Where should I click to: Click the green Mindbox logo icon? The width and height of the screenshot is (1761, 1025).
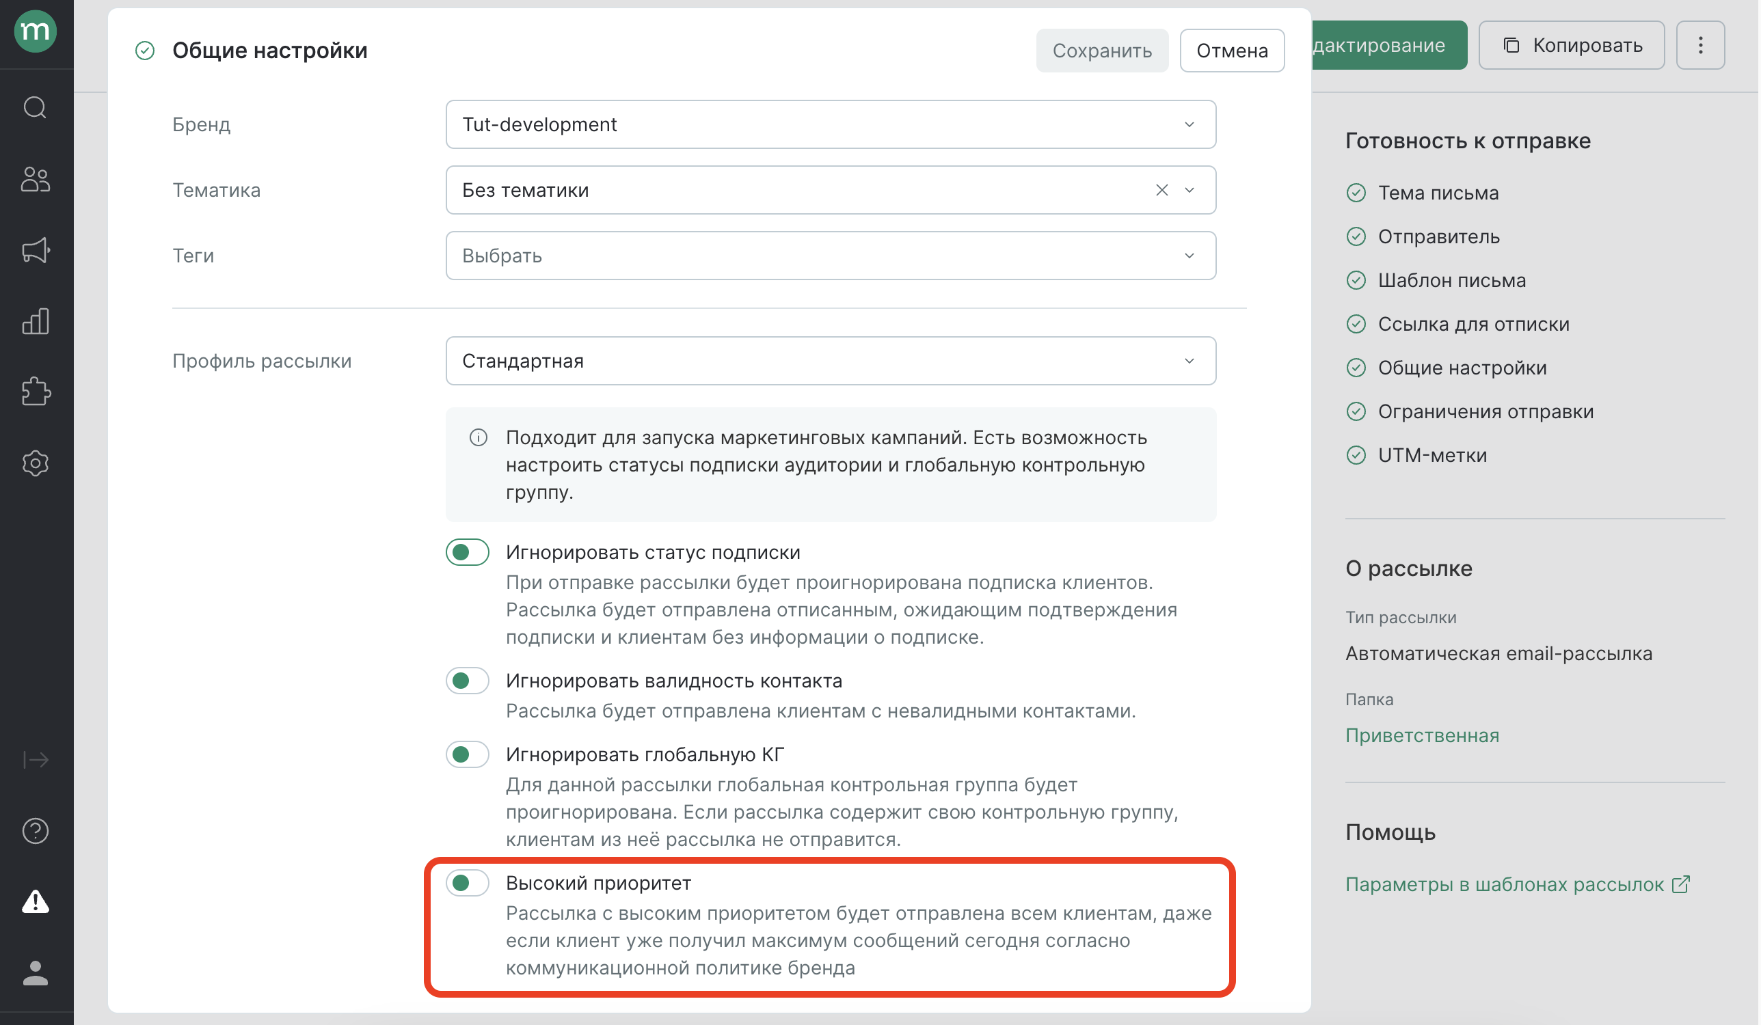(36, 31)
